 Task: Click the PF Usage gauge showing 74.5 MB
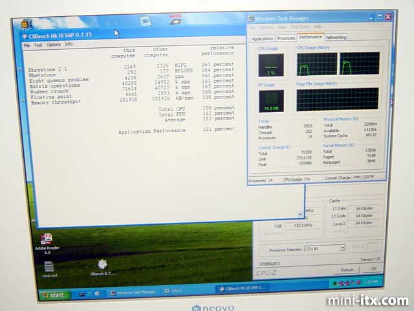[x=271, y=101]
